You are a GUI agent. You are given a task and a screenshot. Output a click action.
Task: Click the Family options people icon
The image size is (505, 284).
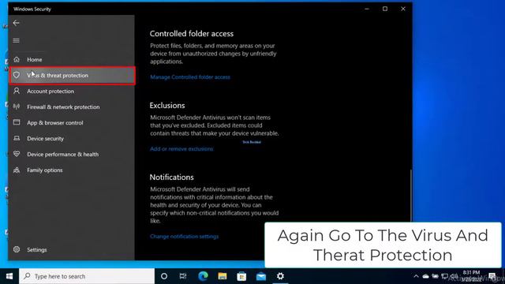pyautogui.click(x=17, y=170)
